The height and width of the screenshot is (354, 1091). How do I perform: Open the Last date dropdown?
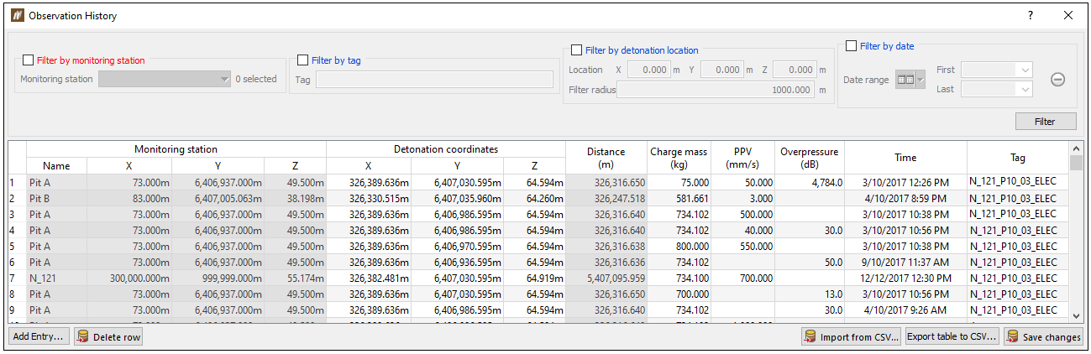pos(997,89)
